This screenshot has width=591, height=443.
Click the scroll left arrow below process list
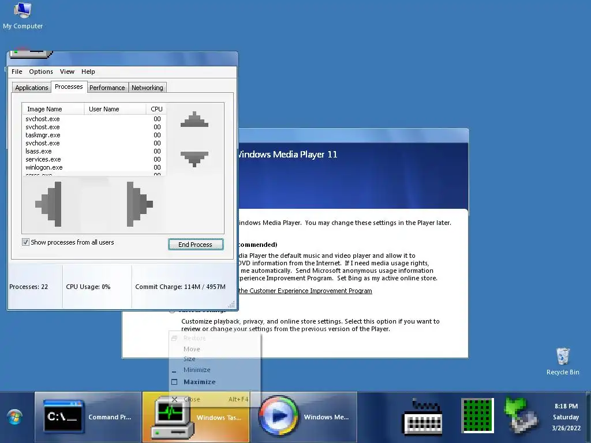[x=48, y=204]
